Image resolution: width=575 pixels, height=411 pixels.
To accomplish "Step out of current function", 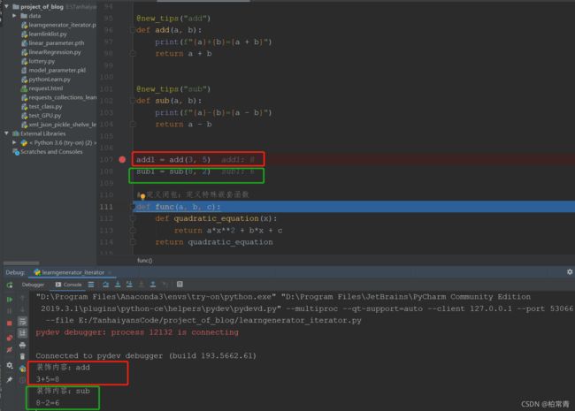I will click(153, 285).
